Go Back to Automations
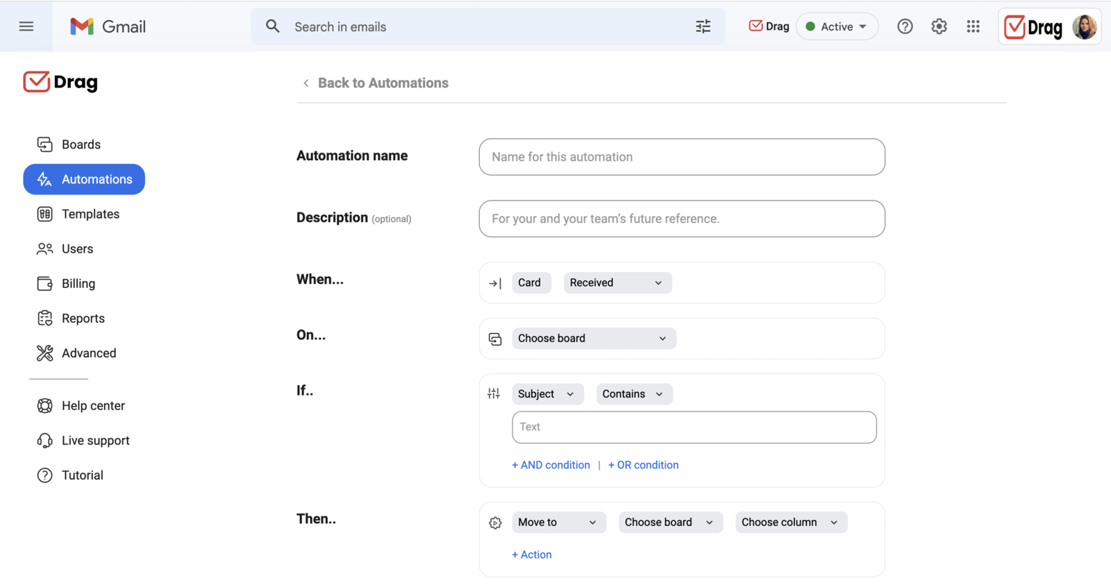 [383, 83]
